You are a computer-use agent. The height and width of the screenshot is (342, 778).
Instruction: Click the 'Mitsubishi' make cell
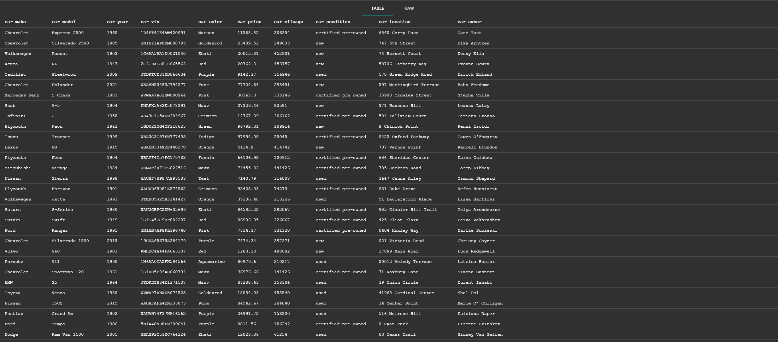(18, 168)
